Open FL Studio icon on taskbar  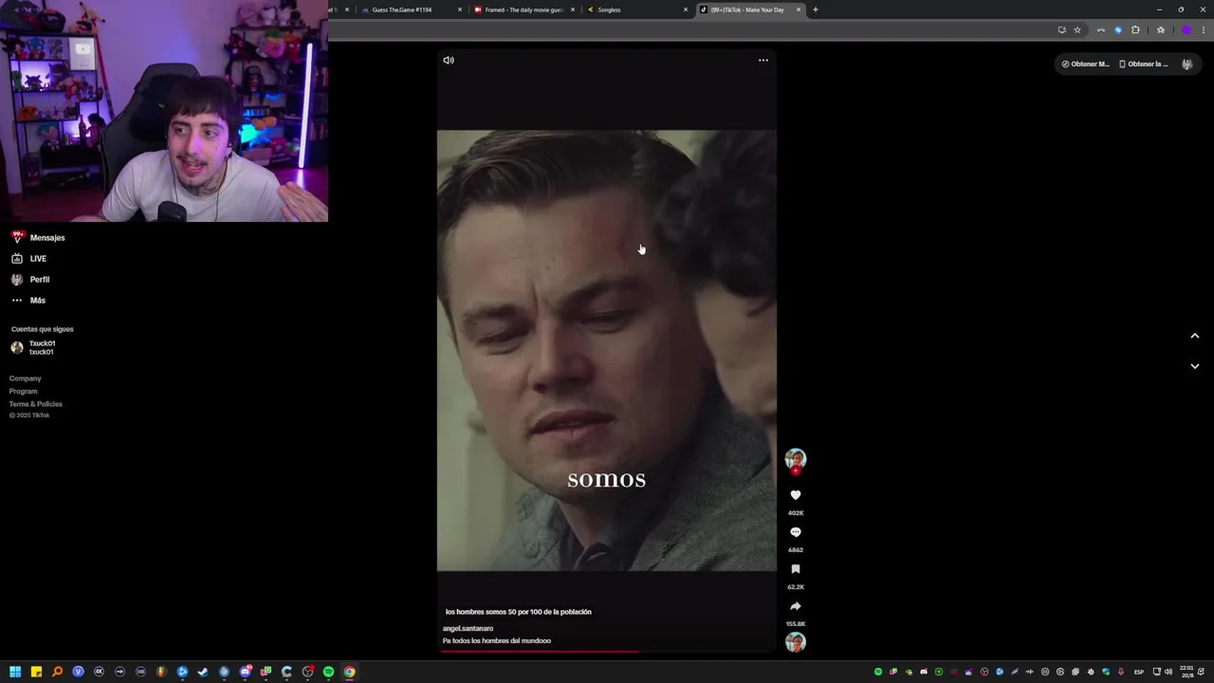click(x=161, y=672)
